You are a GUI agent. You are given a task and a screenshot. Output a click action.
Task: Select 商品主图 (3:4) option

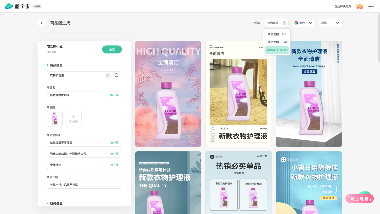click(277, 42)
